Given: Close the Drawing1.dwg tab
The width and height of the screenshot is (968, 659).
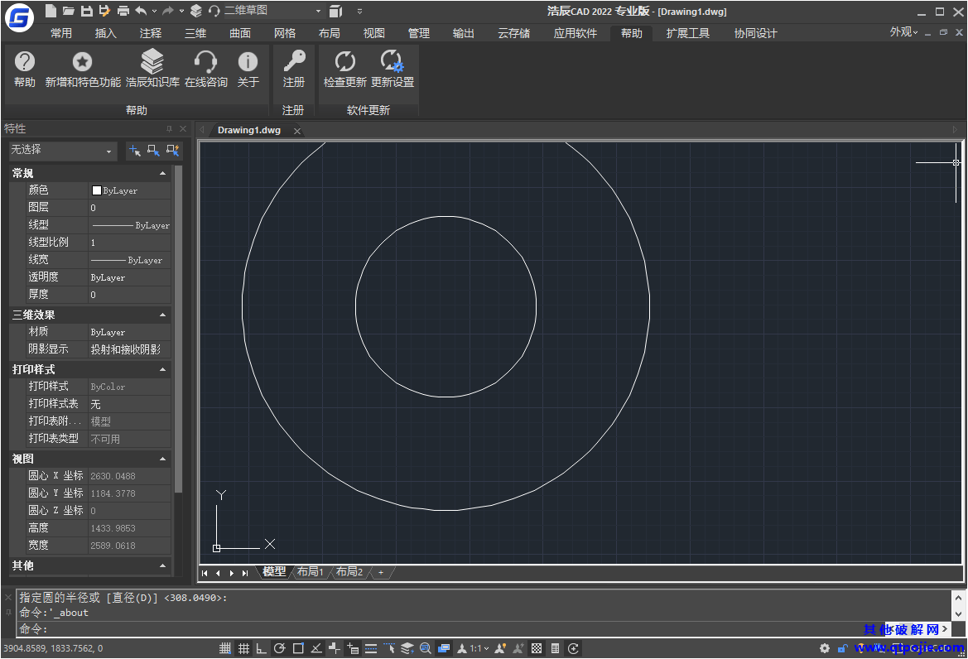Looking at the screenshot, I should click(297, 131).
